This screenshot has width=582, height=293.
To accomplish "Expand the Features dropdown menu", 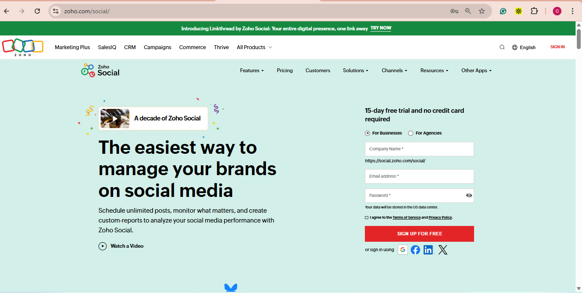I will tap(252, 70).
